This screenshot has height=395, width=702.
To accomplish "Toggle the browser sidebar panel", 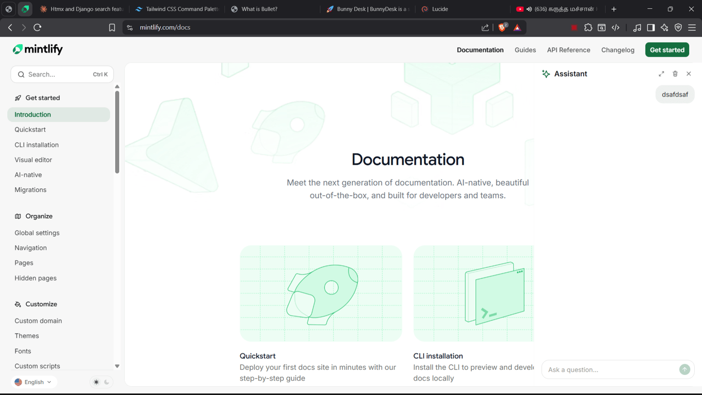I will pyautogui.click(x=651, y=28).
